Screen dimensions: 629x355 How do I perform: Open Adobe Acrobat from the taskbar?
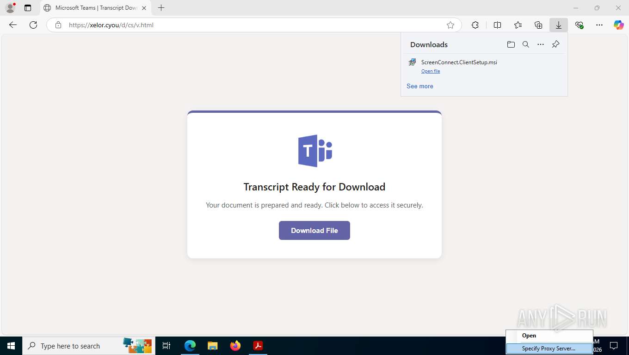pyautogui.click(x=258, y=346)
